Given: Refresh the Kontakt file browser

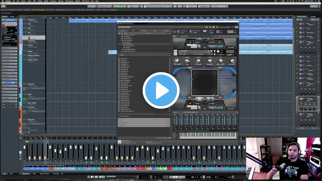Looking at the screenshot, I should point(119,33).
